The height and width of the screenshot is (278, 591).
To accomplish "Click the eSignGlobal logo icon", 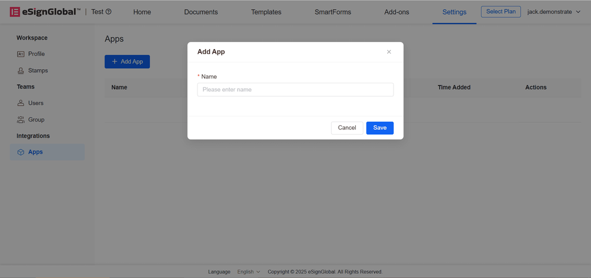I will point(15,12).
